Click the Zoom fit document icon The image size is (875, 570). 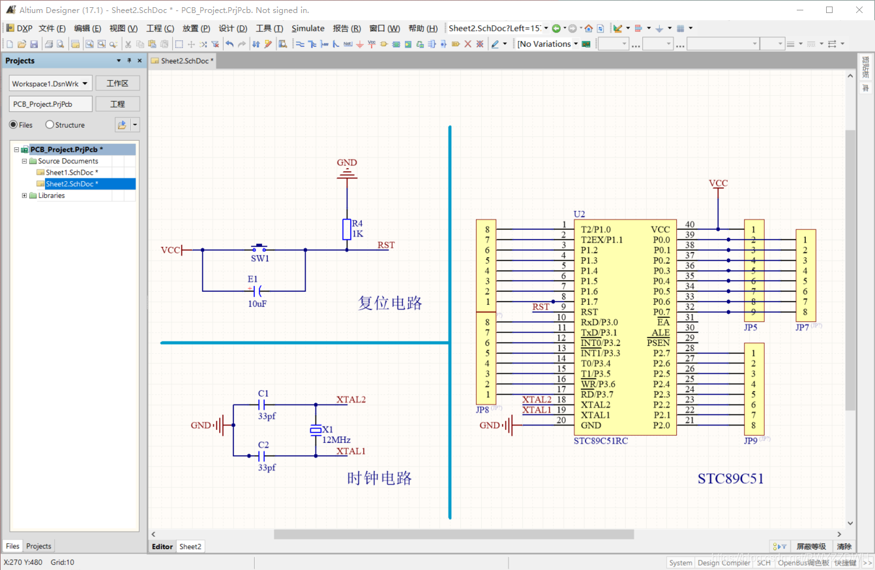coord(89,44)
